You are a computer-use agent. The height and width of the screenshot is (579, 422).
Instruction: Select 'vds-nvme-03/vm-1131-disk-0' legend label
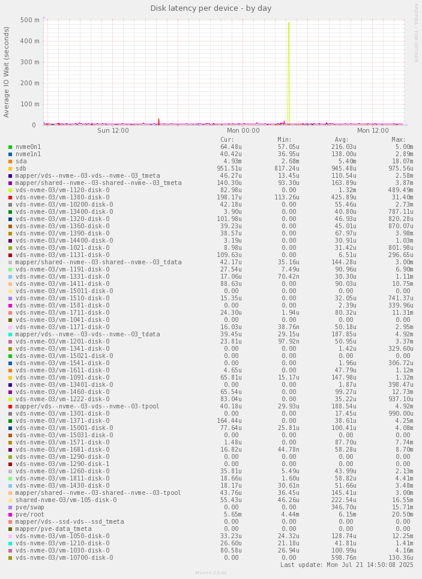[62, 255]
